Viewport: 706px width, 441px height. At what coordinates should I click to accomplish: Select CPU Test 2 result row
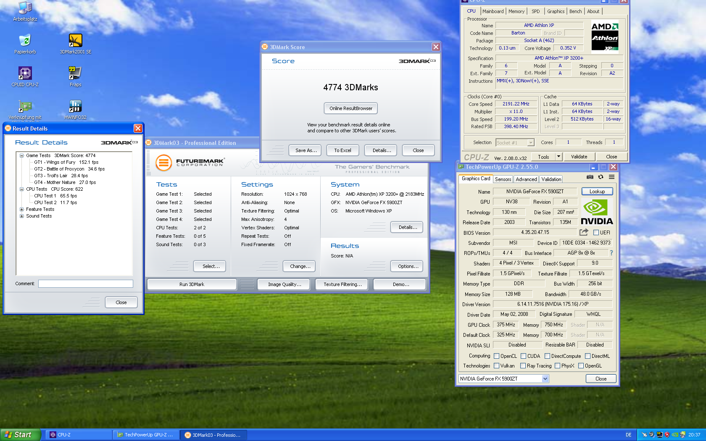pyautogui.click(x=55, y=202)
